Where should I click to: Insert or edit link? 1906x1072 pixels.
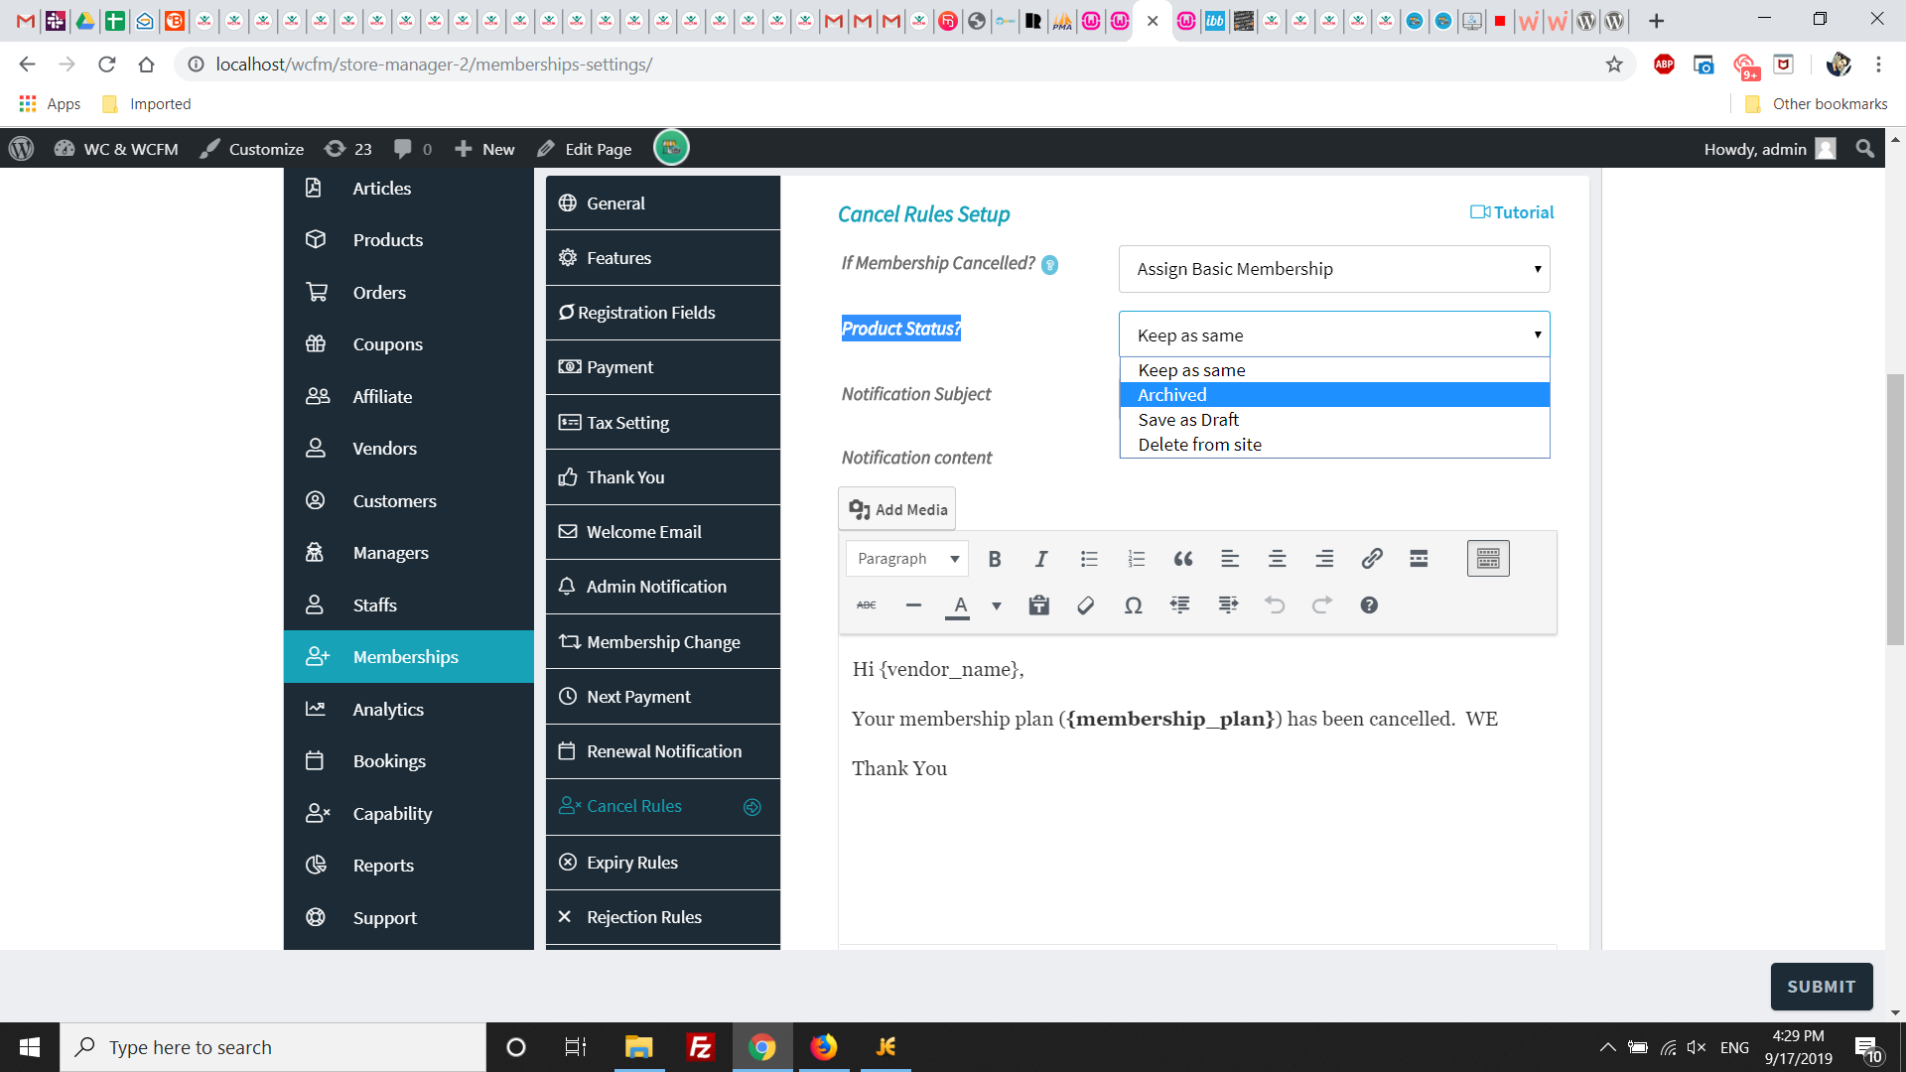click(x=1372, y=559)
